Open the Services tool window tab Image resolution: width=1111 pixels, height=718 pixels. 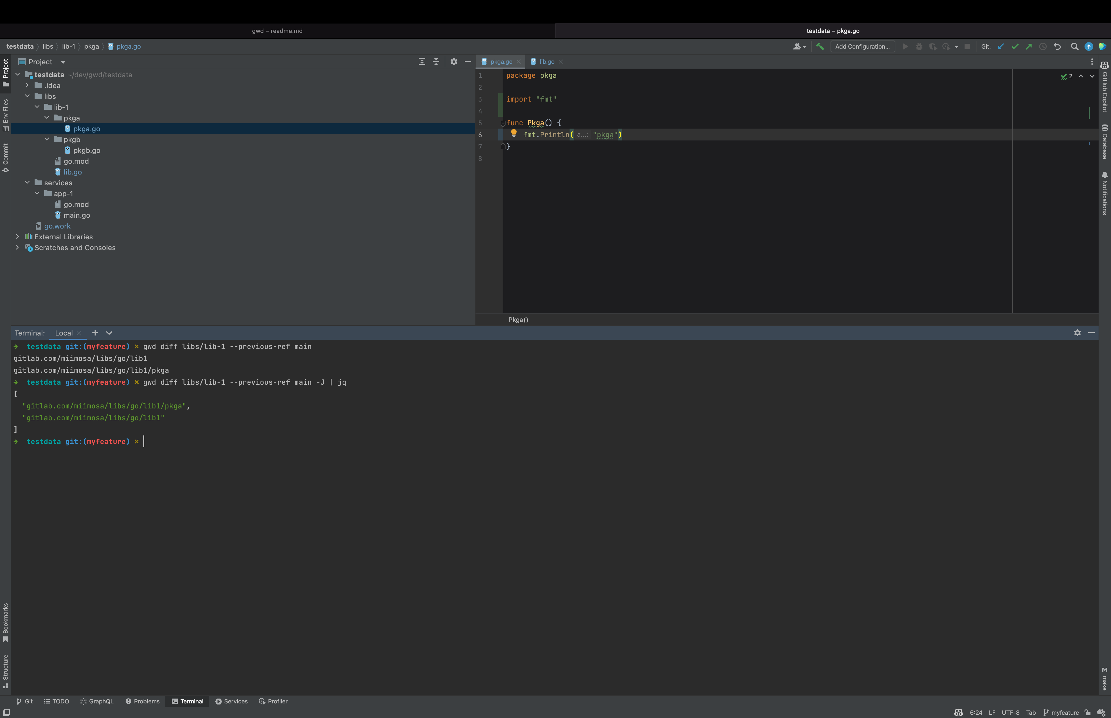(x=231, y=701)
